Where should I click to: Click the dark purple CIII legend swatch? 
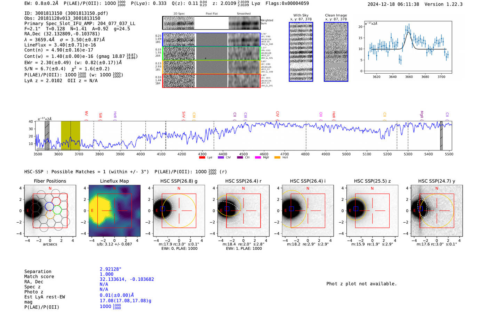[x=240, y=158]
